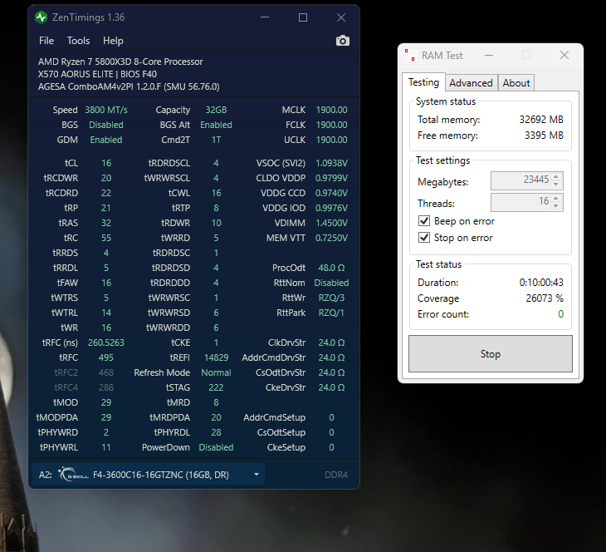Viewport: 606px width, 552px height.
Task: Open the Tools menu in ZenTimings
Action: click(79, 41)
